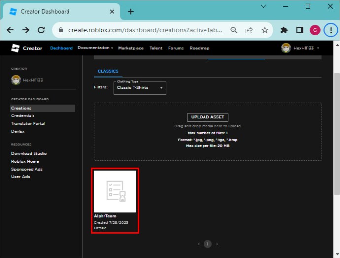
Task: Go back using the browser back arrow
Action: coord(10,30)
